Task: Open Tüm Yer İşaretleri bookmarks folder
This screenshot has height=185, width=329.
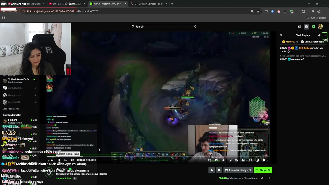Action: (x=317, y=18)
